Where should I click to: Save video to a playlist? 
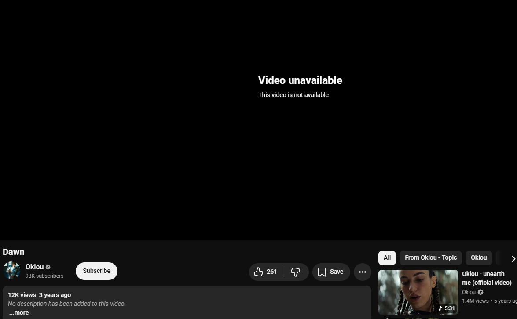(x=331, y=272)
